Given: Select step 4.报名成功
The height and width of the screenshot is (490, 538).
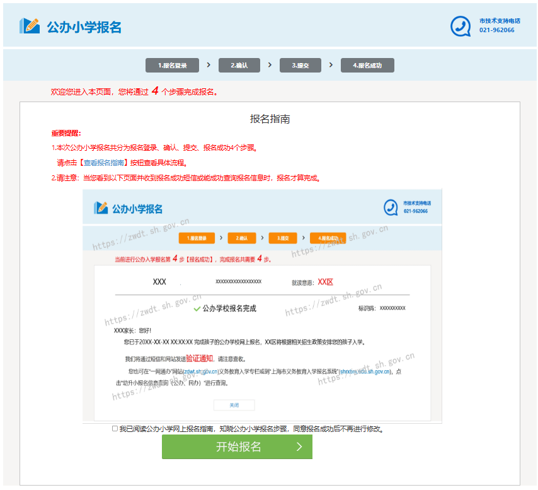Looking at the screenshot, I should (367, 65).
